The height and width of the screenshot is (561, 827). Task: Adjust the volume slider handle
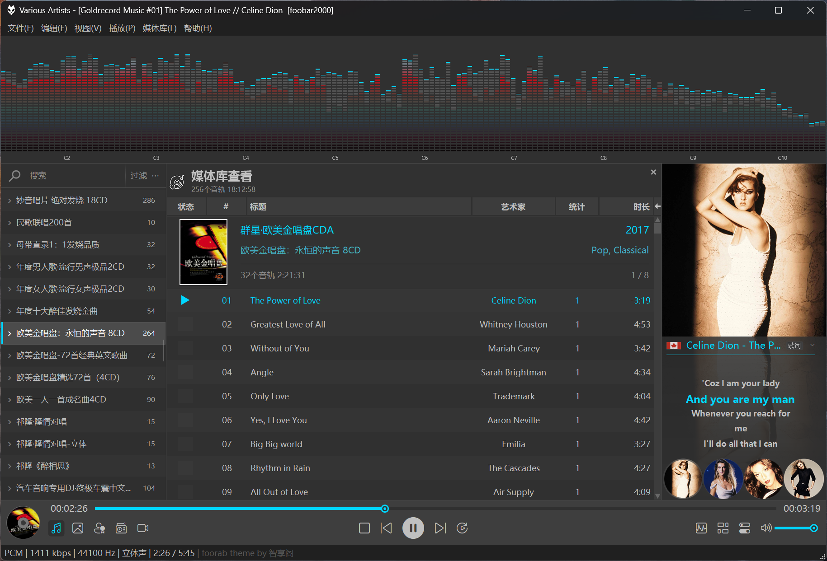[814, 528]
